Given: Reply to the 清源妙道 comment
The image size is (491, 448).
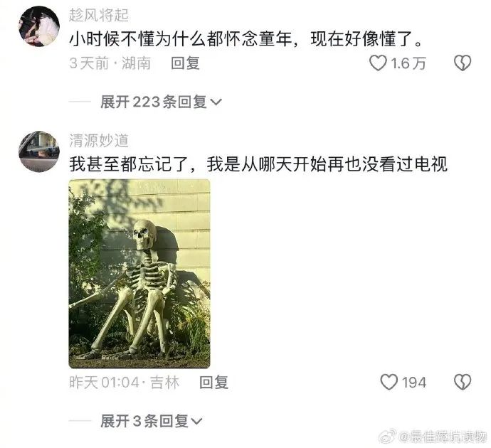Looking at the screenshot, I should 214,383.
